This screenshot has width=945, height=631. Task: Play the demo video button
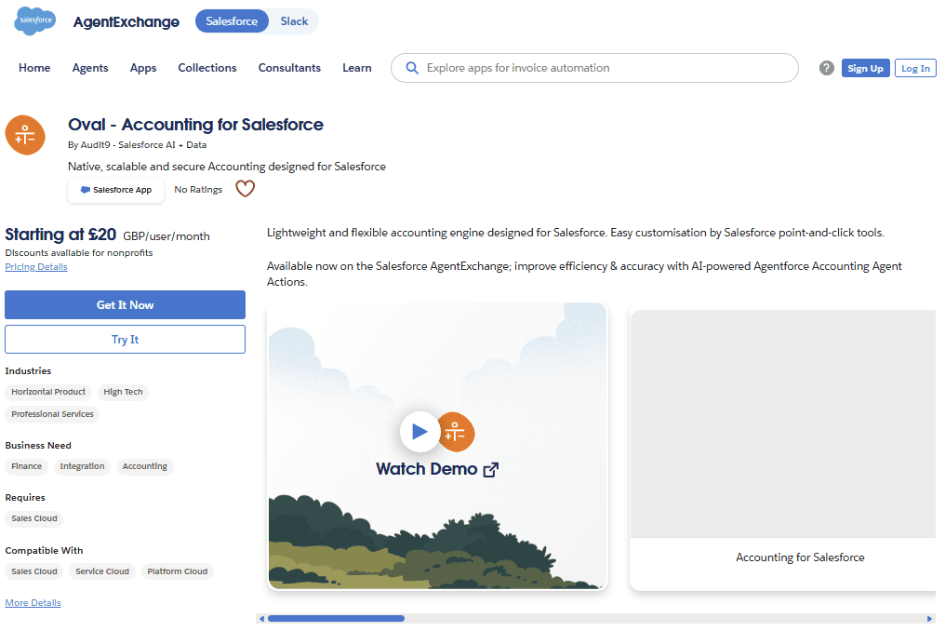click(419, 431)
